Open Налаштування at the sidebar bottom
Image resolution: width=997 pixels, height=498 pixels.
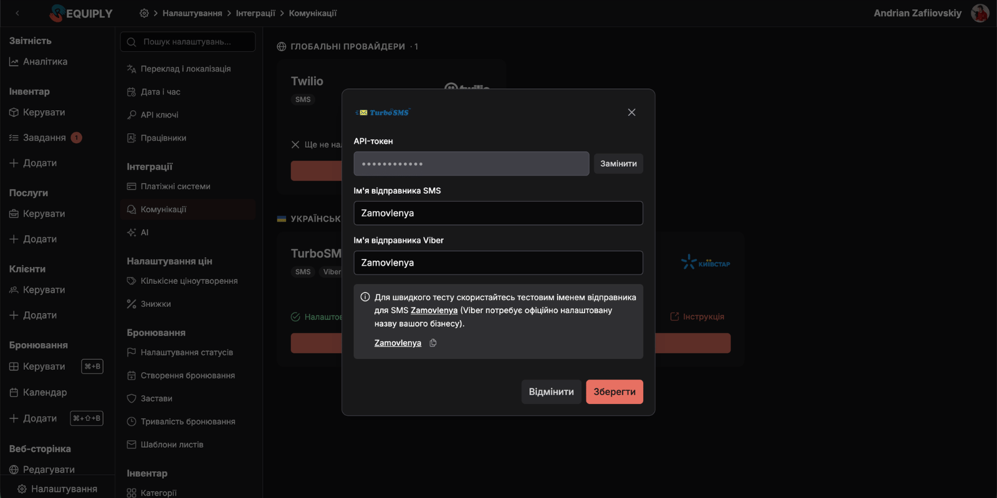pyautogui.click(x=57, y=489)
